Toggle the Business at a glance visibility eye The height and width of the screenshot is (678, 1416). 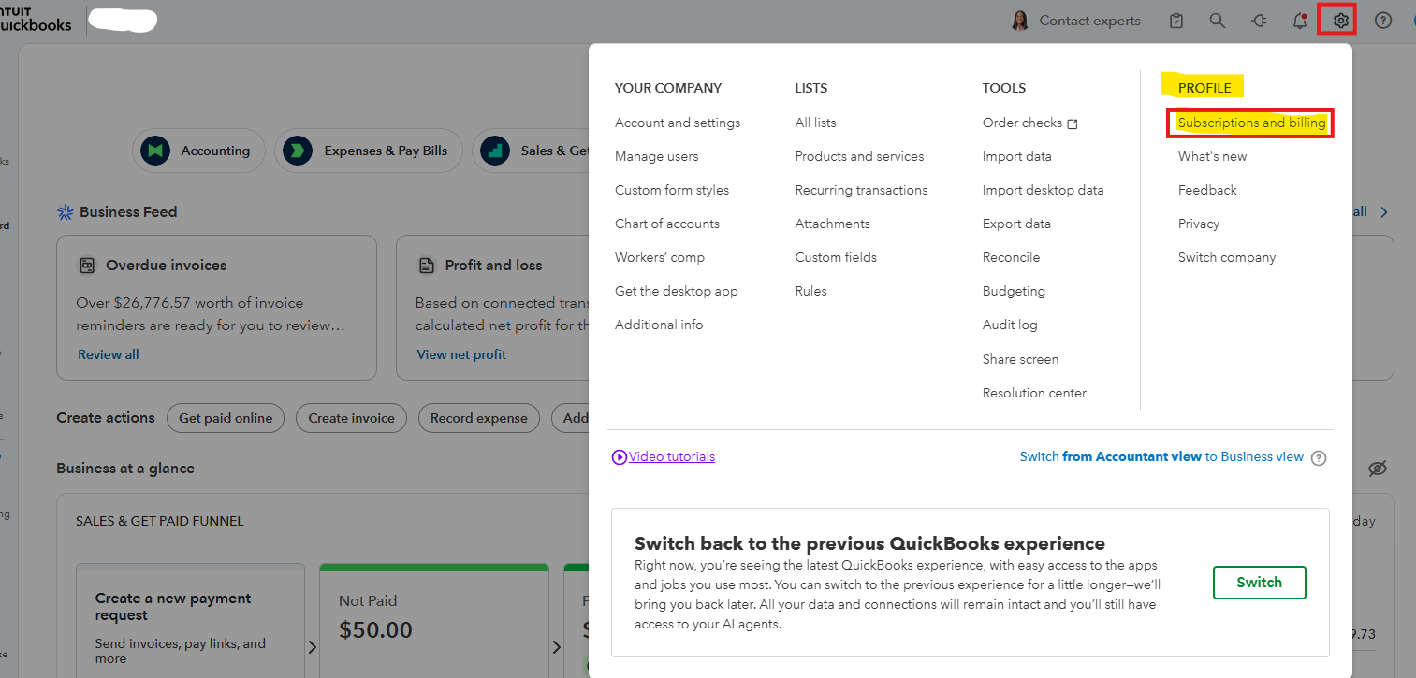[x=1377, y=469]
